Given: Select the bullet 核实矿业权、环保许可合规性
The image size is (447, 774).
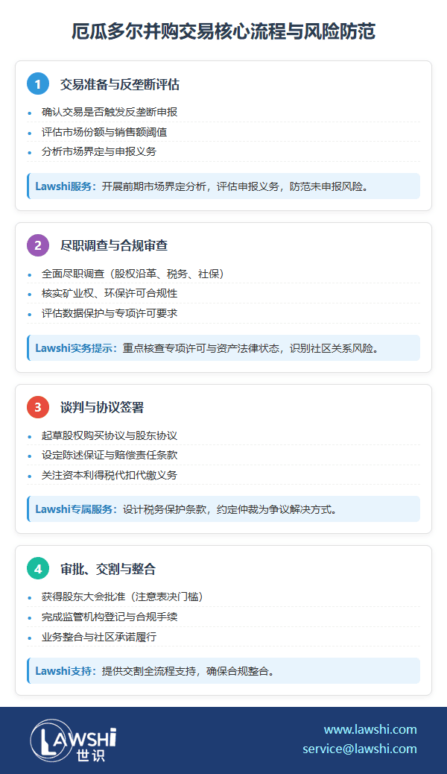Looking at the screenshot, I should pos(110,294).
